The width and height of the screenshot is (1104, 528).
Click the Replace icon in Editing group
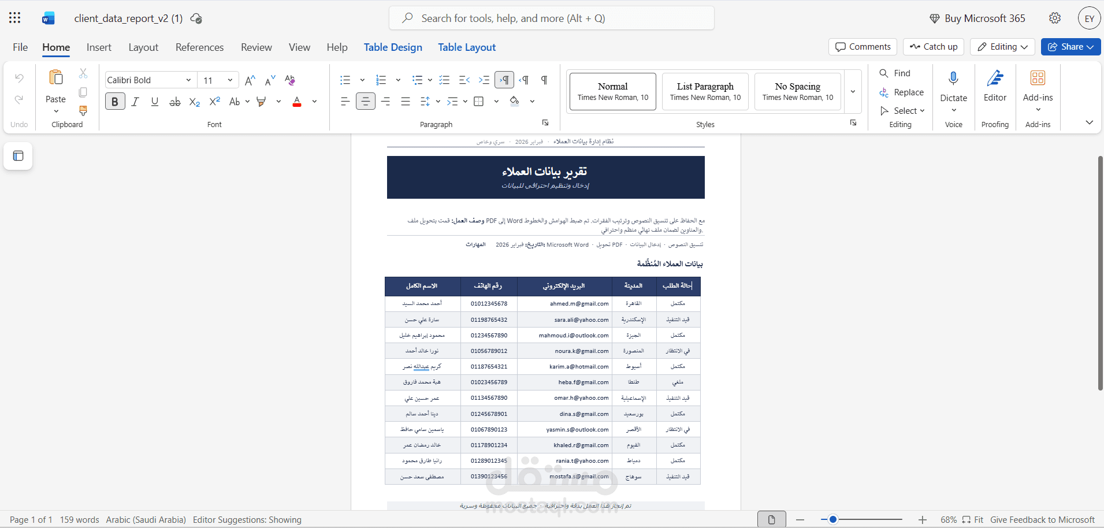pyautogui.click(x=883, y=92)
